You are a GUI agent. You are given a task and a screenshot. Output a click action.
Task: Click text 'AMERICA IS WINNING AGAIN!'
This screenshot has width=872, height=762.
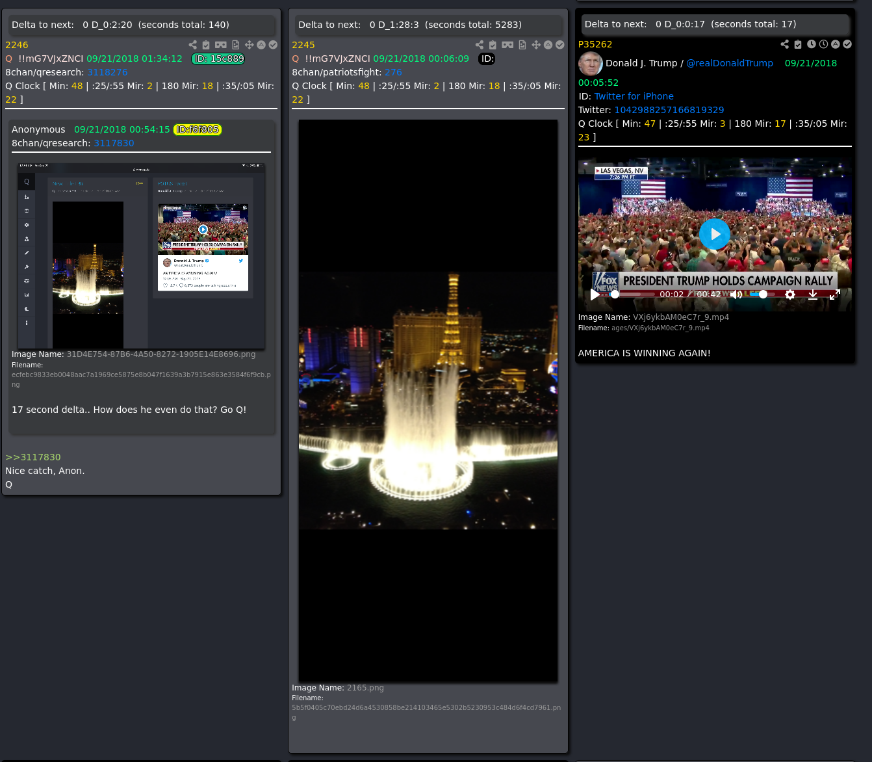click(x=644, y=353)
